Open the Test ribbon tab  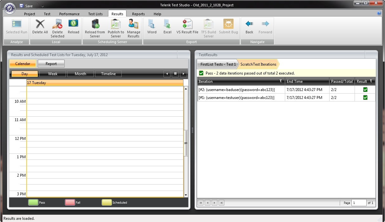[x=47, y=14]
